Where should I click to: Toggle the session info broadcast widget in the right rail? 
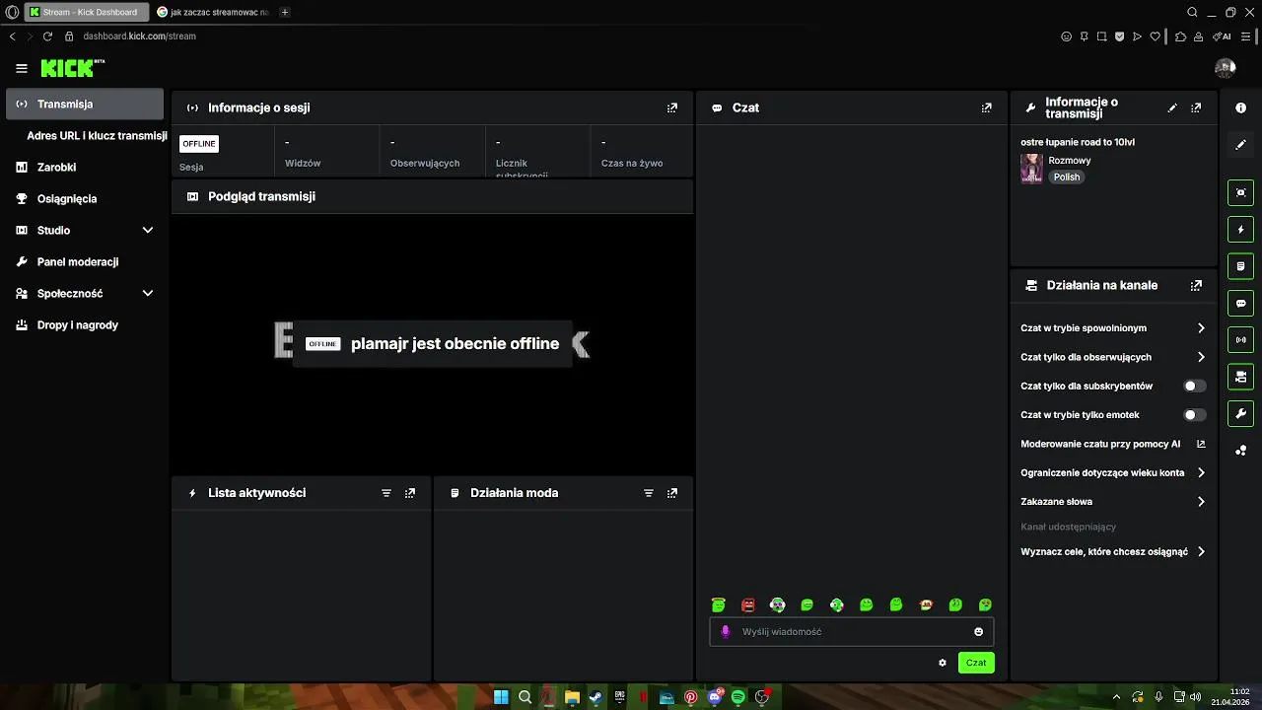(1241, 340)
